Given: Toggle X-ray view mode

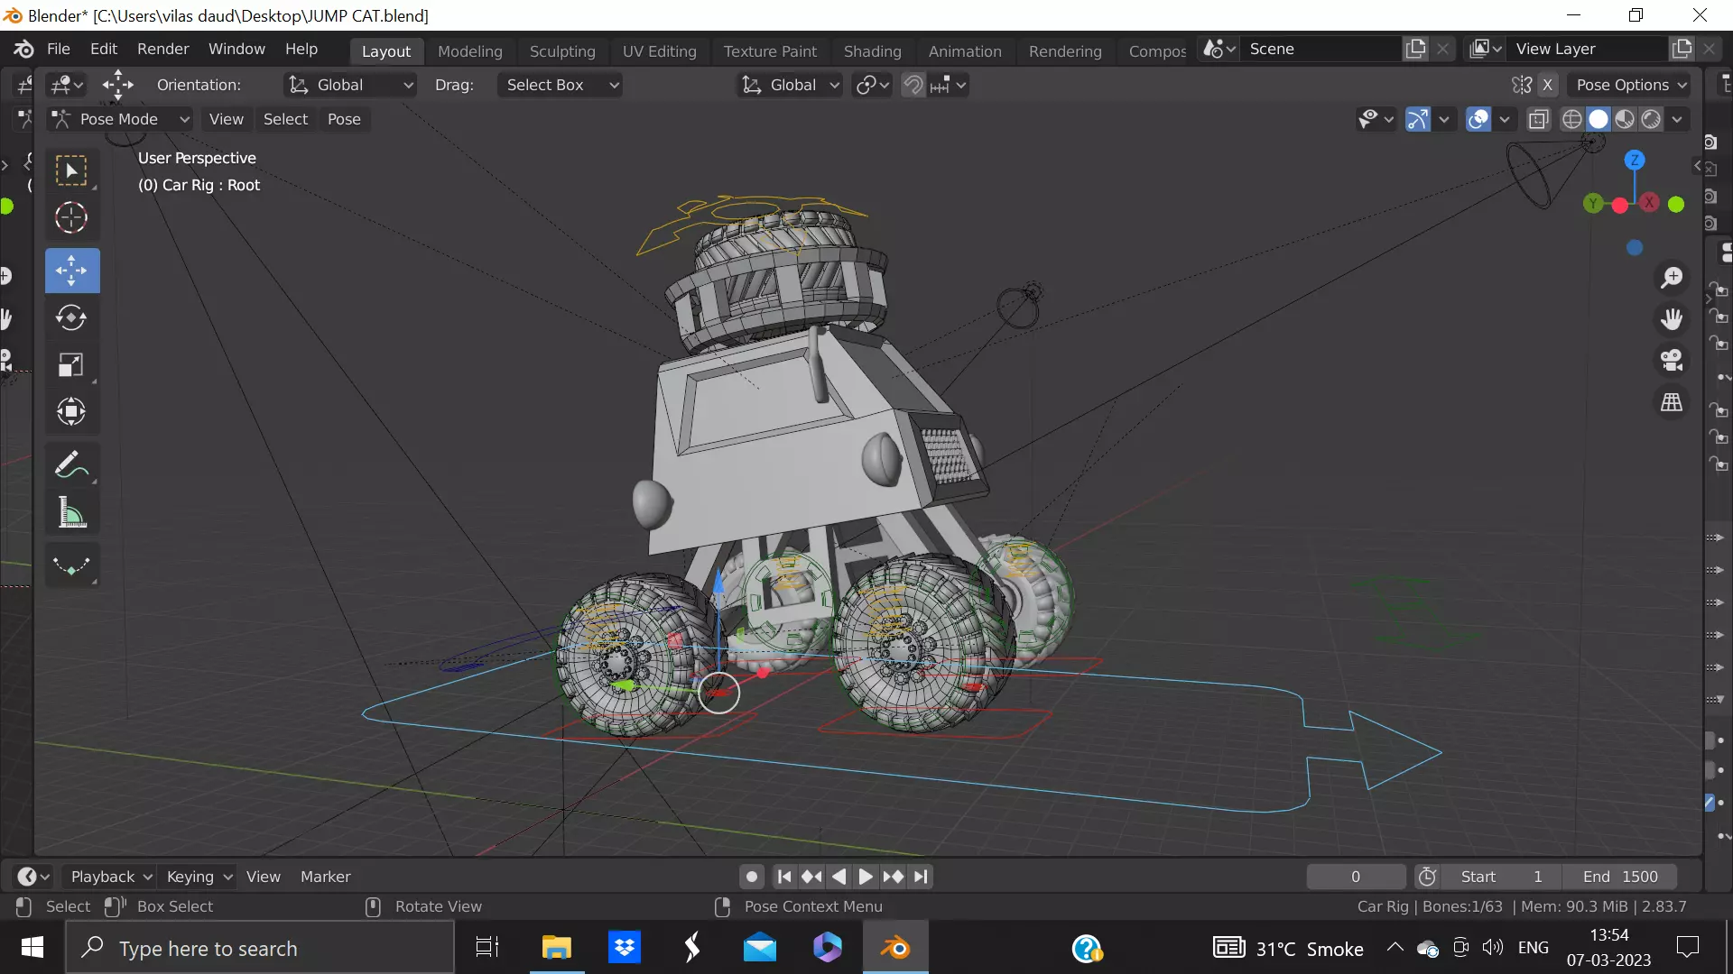Looking at the screenshot, I should tap(1539, 119).
